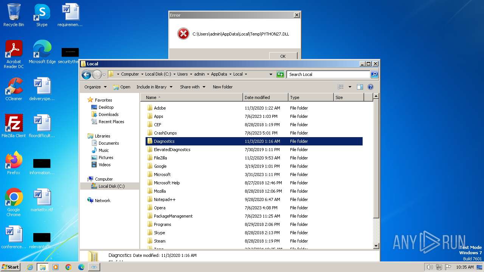Launch FileZilla Client desktop shortcut
This screenshot has width=484, height=272.
[14, 126]
